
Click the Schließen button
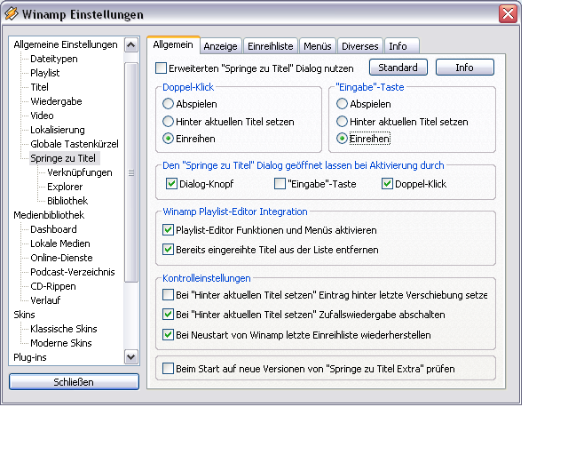pyautogui.click(x=74, y=382)
